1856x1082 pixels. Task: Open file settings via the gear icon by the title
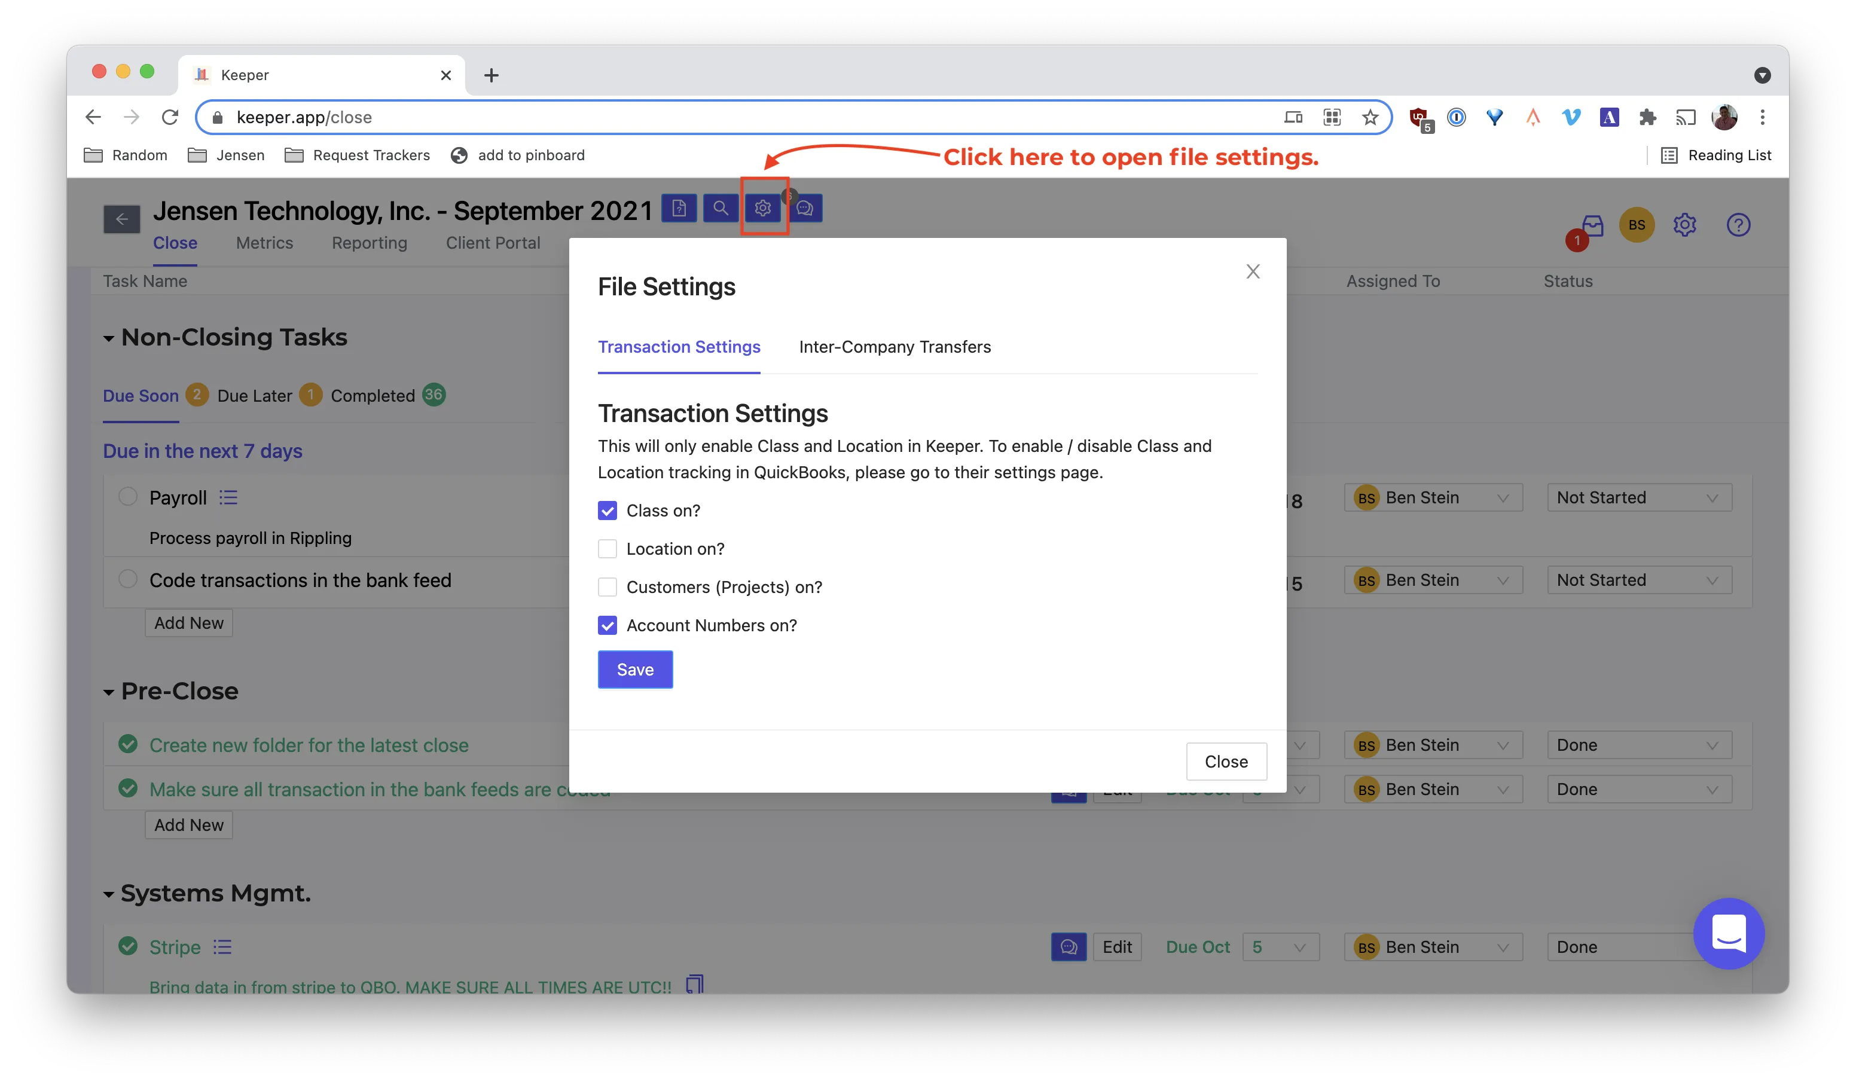tap(762, 209)
